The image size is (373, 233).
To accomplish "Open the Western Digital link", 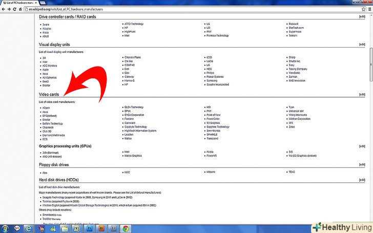I will click(50, 205).
